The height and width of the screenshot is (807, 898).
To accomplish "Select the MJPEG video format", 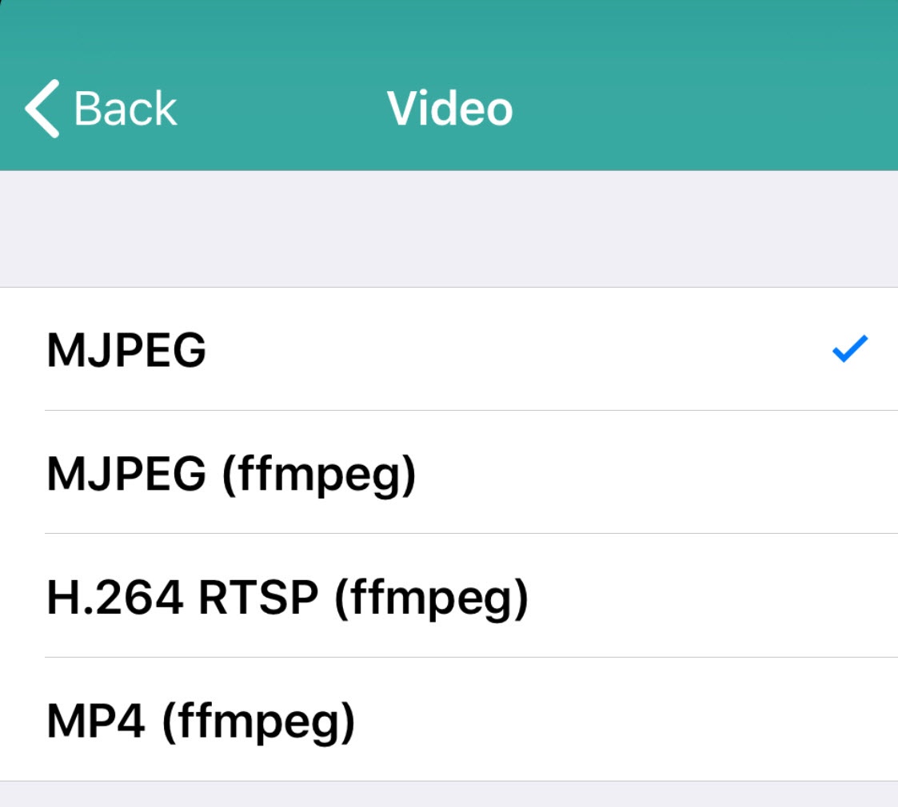I will (126, 351).
